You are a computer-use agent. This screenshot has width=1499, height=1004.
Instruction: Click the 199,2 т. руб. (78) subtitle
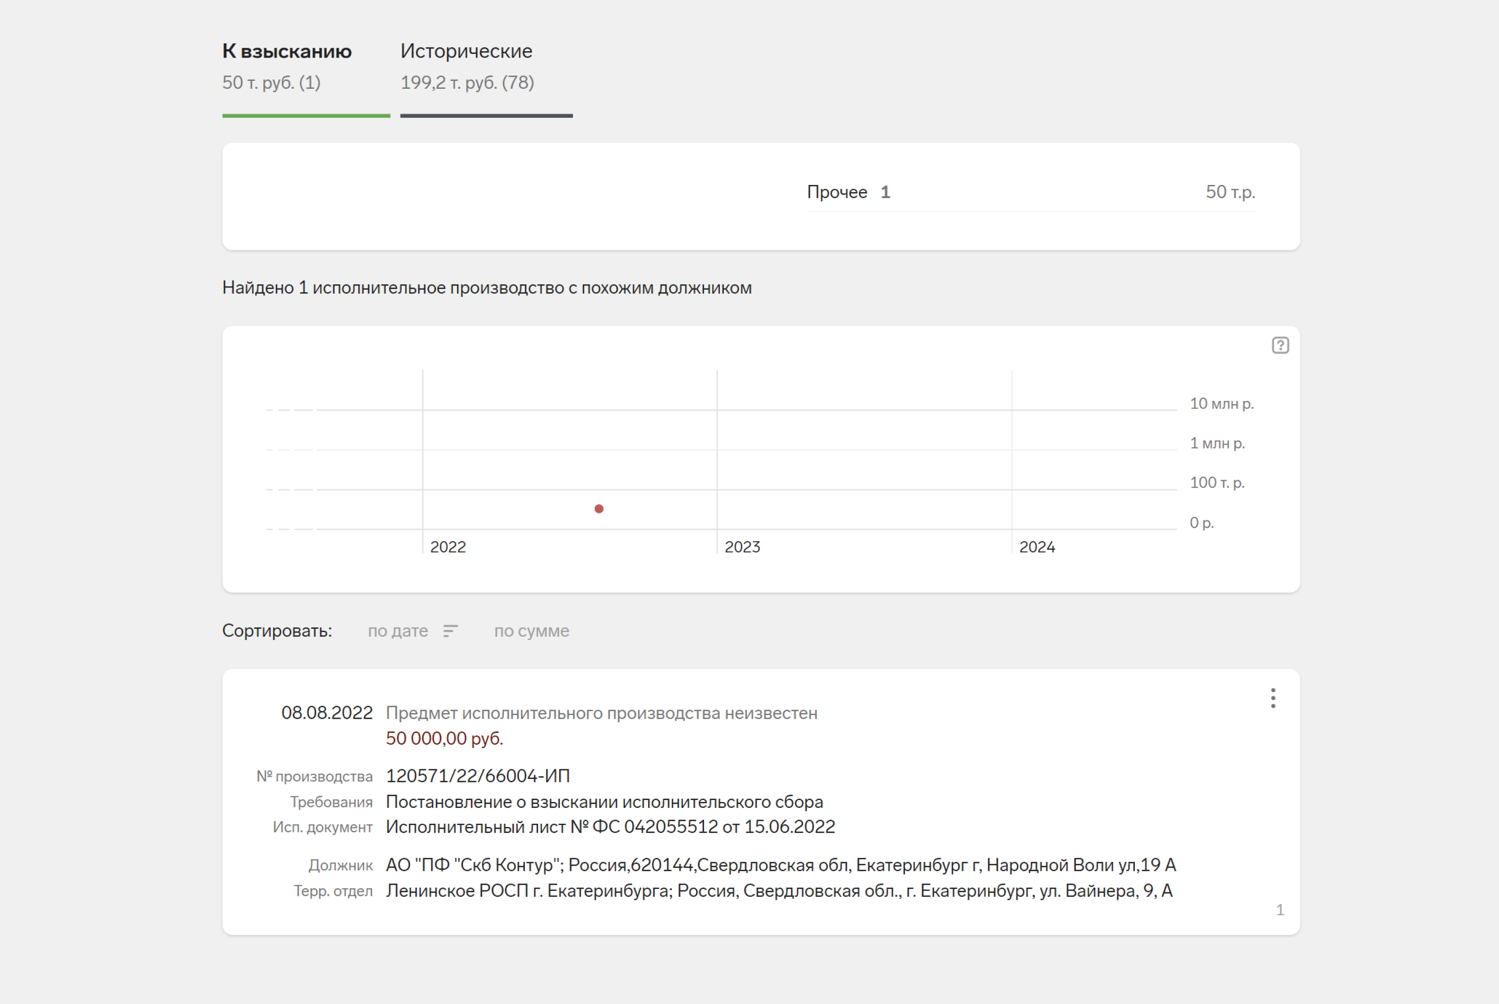tap(467, 82)
